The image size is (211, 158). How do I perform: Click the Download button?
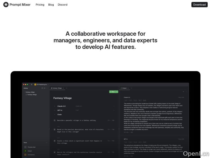pyautogui.click(x=199, y=5)
